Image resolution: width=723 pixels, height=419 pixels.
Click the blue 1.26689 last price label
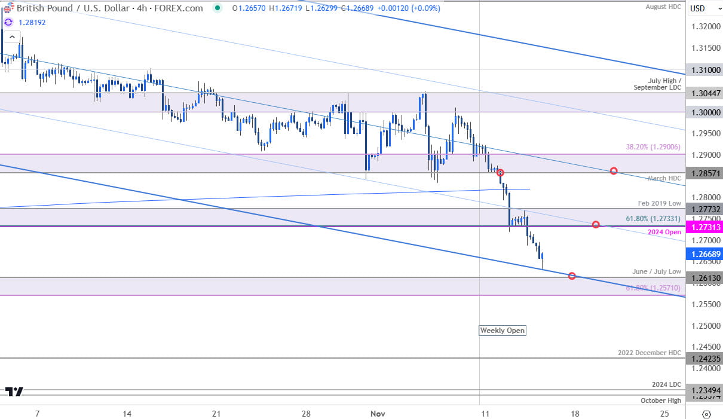click(704, 254)
